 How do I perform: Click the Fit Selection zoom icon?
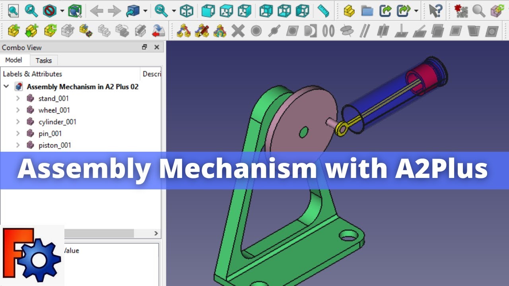pyautogui.click(x=31, y=11)
